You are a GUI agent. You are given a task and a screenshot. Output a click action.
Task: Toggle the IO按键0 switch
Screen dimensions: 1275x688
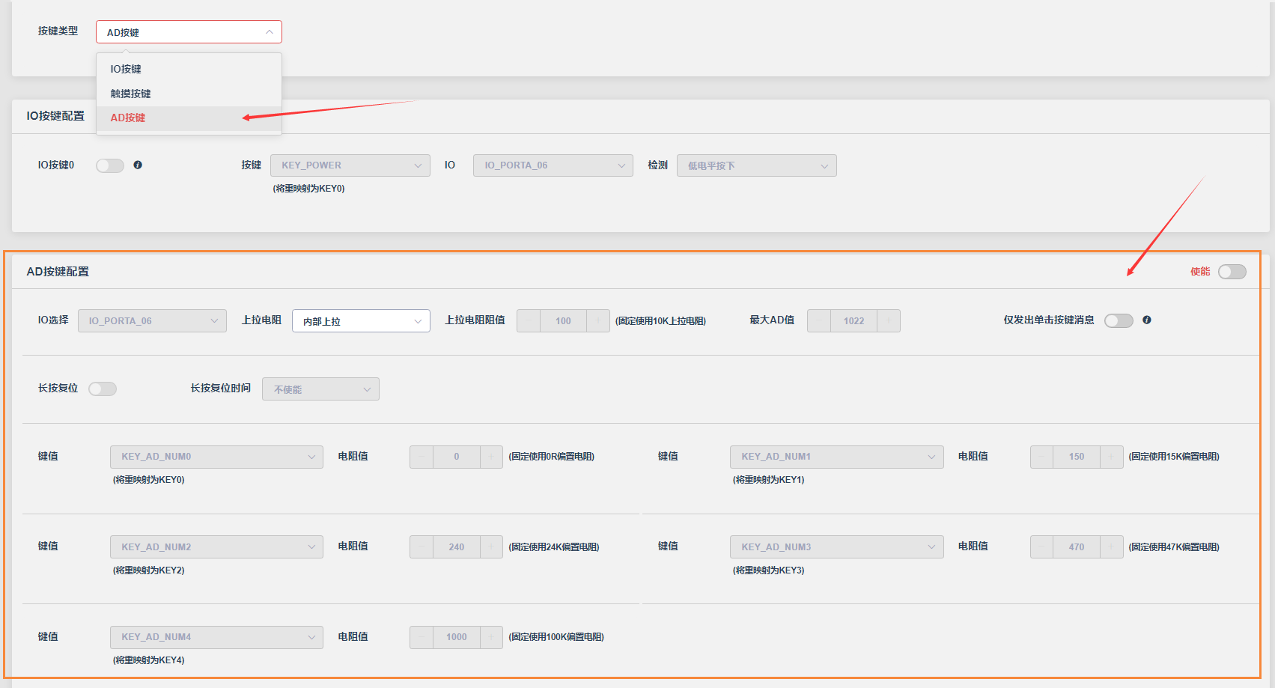pos(110,165)
